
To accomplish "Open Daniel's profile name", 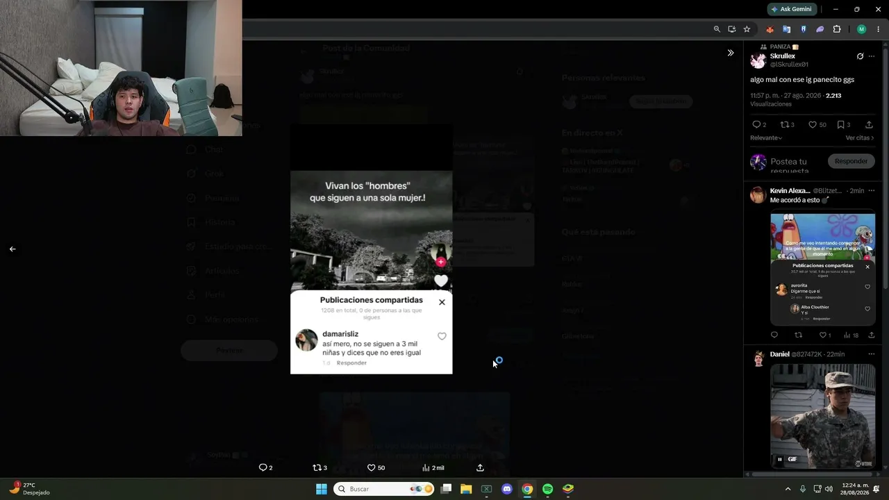I will (x=780, y=354).
